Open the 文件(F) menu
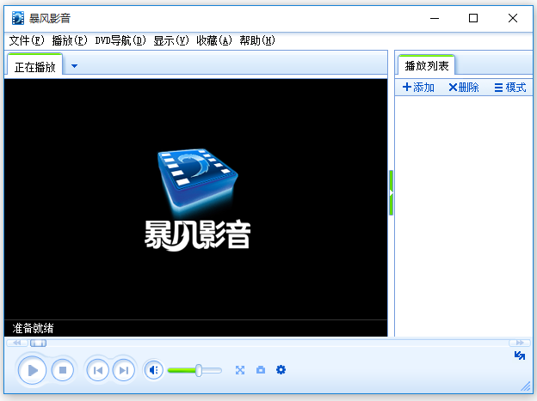The image size is (537, 401). (26, 40)
